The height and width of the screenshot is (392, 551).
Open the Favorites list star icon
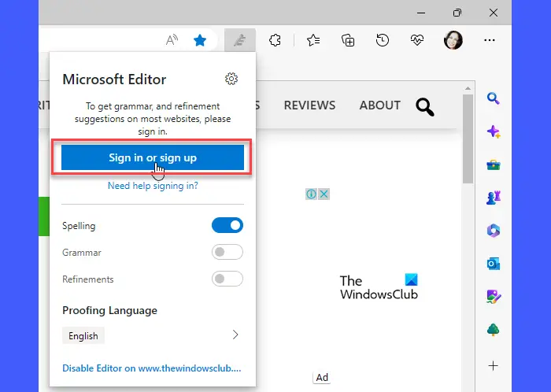click(313, 40)
